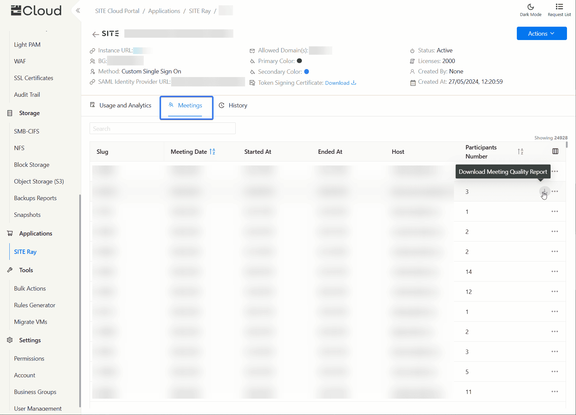Download the Meeting Quality Report icon

tap(544, 191)
